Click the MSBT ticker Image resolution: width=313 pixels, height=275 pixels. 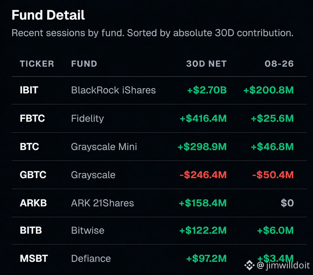34,258
